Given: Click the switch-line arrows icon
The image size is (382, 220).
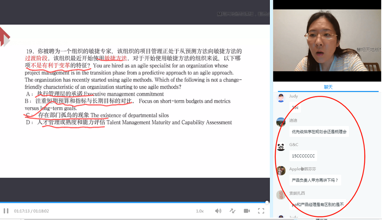Looking at the screenshot, I should (232, 211).
